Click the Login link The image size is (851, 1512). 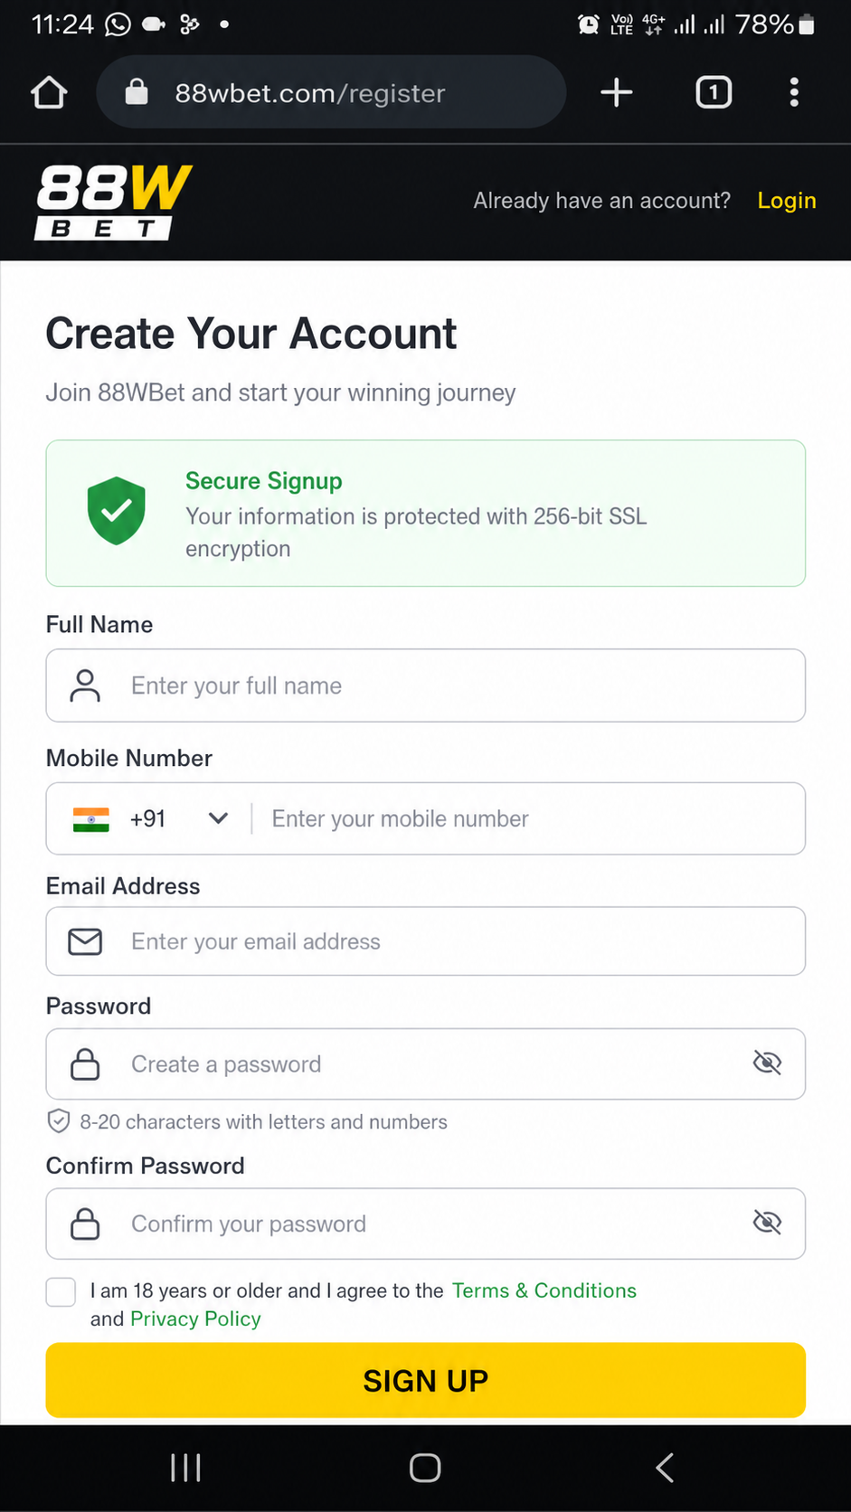787,200
